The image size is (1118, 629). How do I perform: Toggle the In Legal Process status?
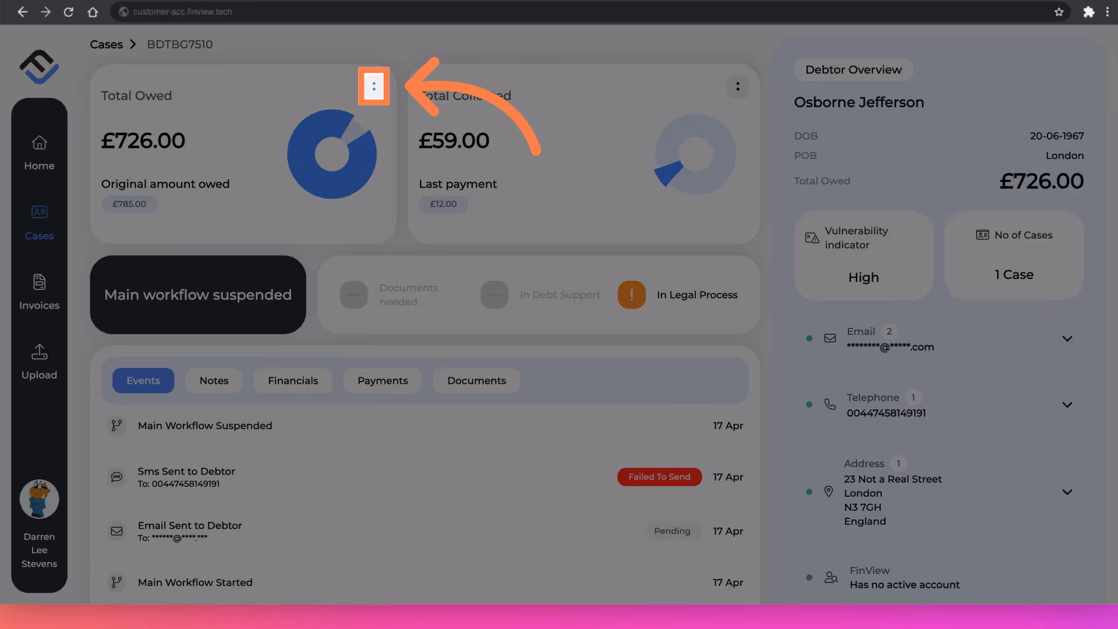coord(632,295)
